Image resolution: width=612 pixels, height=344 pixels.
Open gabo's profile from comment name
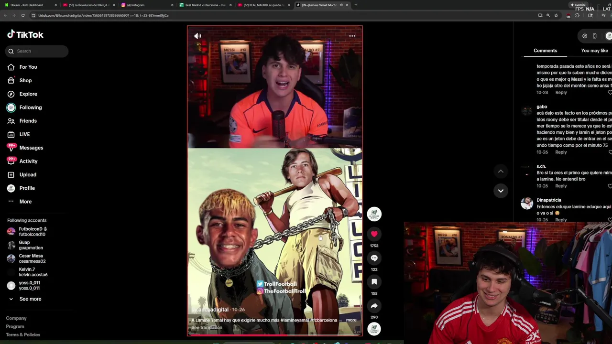click(542, 107)
